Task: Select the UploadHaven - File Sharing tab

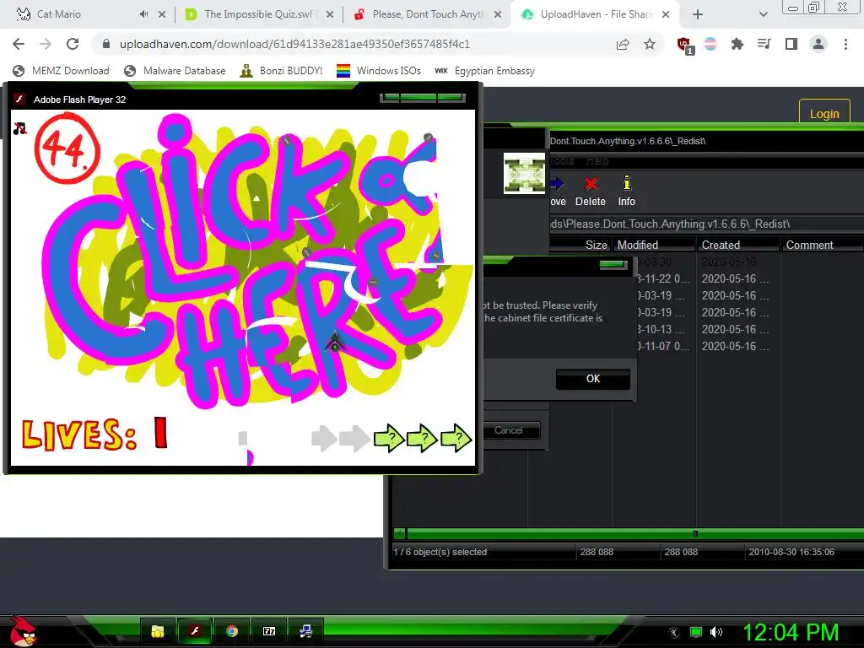Action: 595,14
